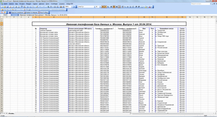
Task: Open the Вставка menu
Action: 22,4
